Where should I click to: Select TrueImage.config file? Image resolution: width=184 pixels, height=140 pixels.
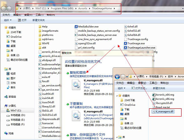136,39
